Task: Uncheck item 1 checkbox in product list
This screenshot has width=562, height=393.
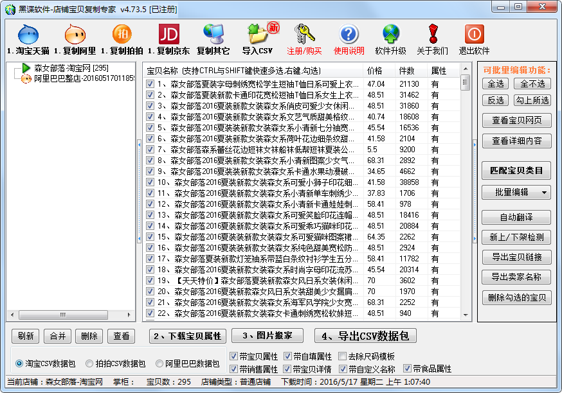Action: (x=150, y=84)
